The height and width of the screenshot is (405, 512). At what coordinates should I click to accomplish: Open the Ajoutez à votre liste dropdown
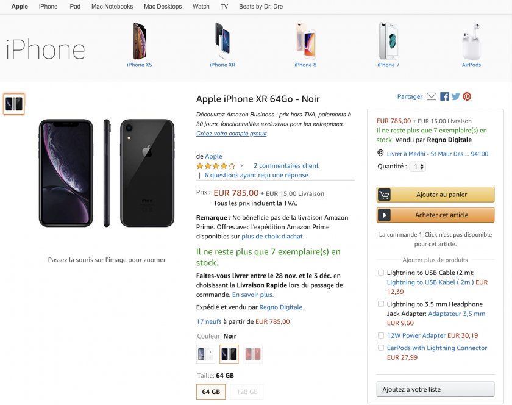[435, 389]
